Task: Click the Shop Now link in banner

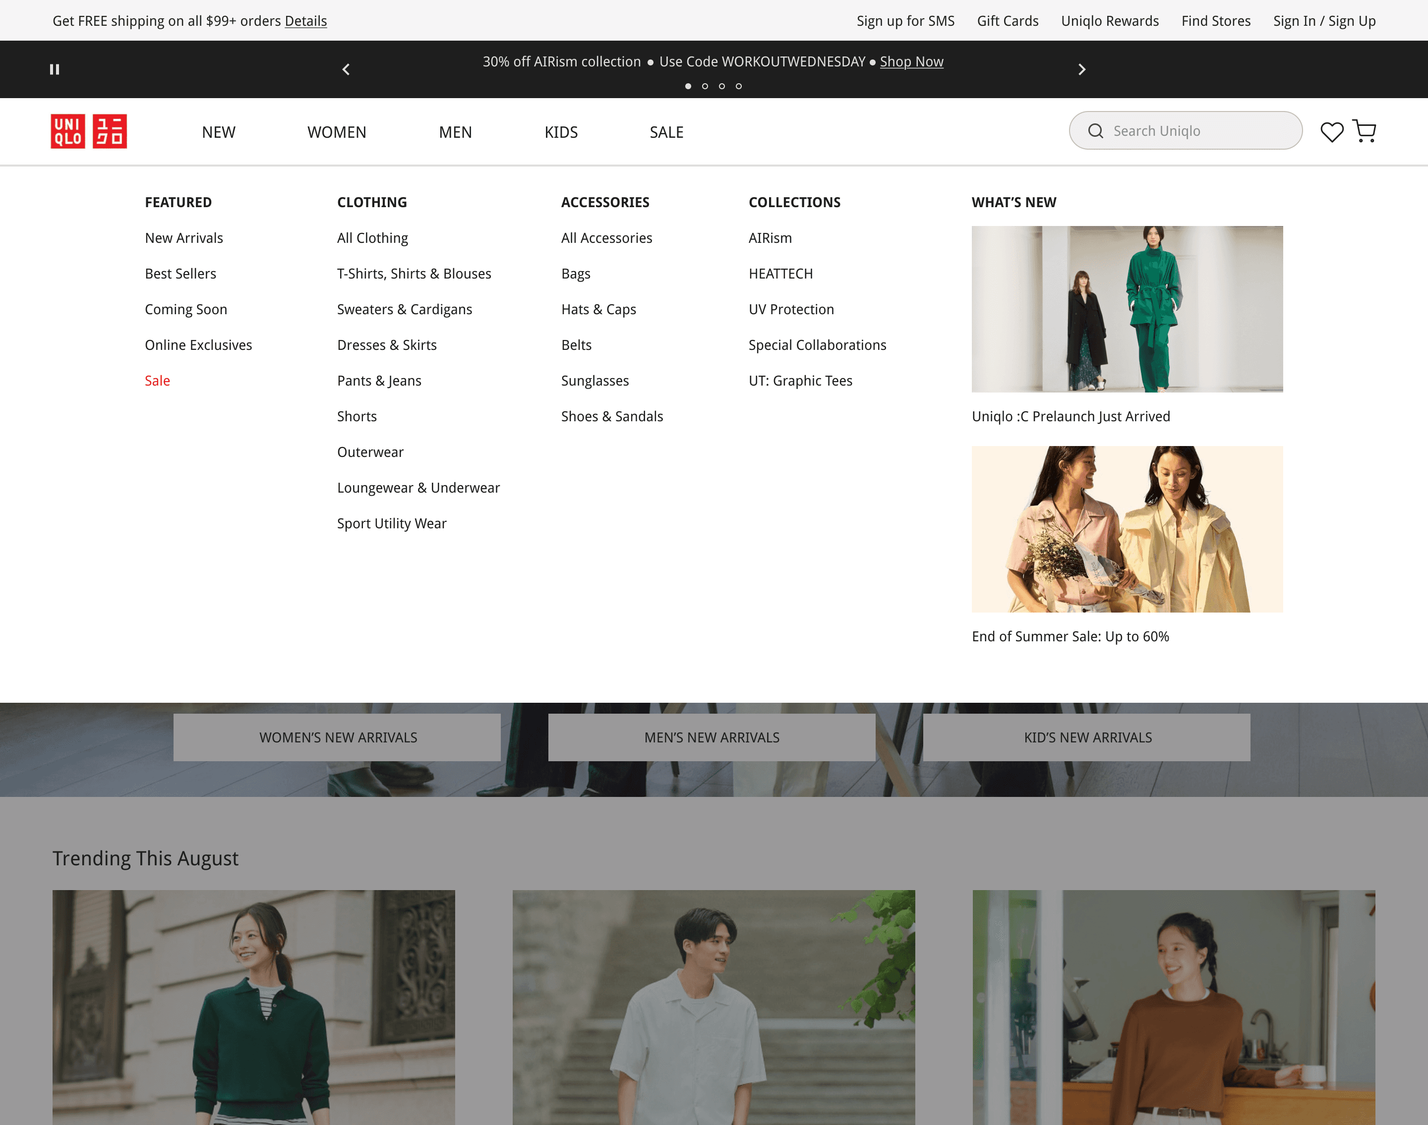Action: tap(911, 62)
